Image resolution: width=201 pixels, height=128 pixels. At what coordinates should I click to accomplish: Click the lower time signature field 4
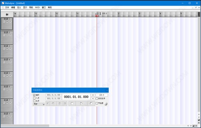93,98
